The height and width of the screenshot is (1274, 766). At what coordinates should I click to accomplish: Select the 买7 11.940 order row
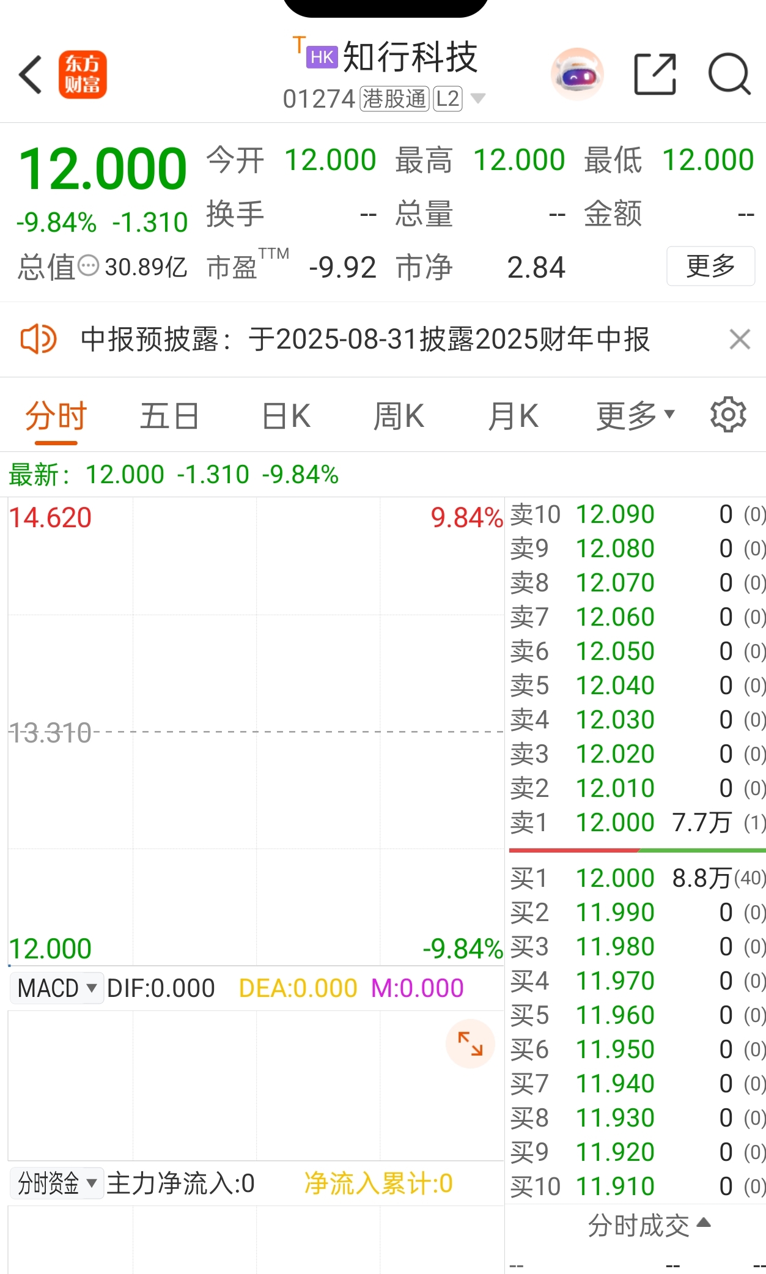[638, 1084]
